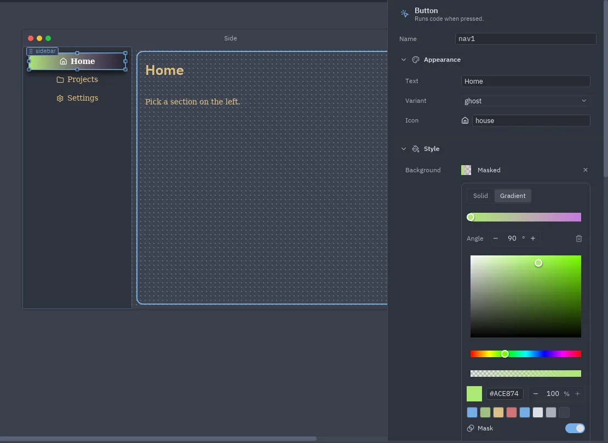Click the alpha transparency slider

tap(525, 374)
